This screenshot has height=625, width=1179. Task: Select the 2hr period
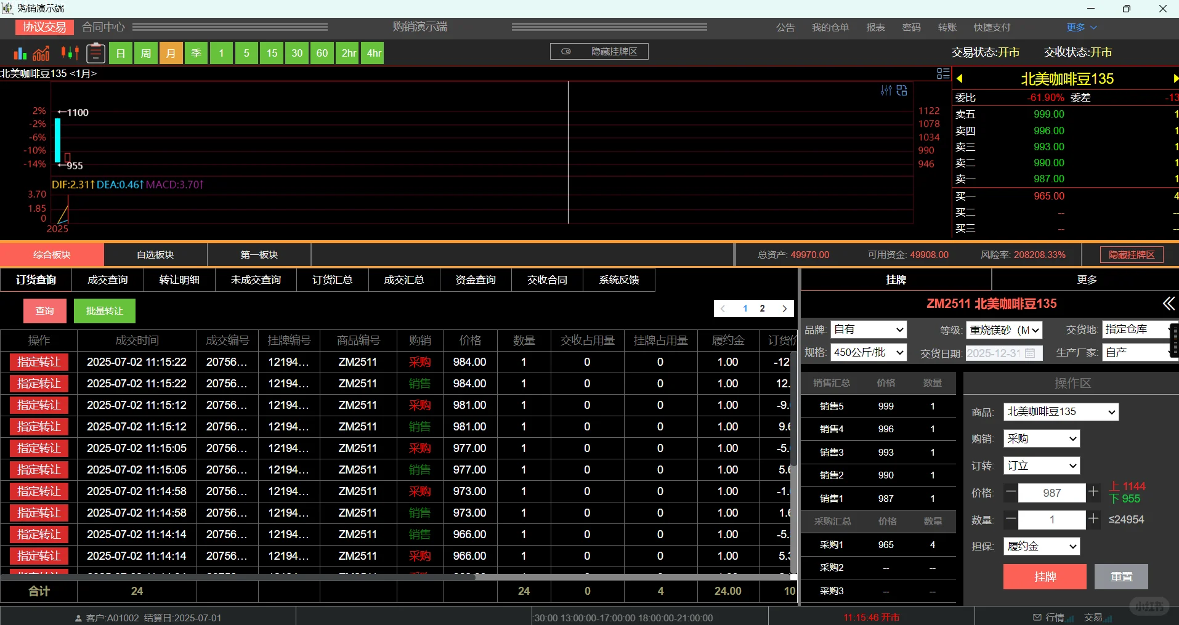click(x=349, y=53)
